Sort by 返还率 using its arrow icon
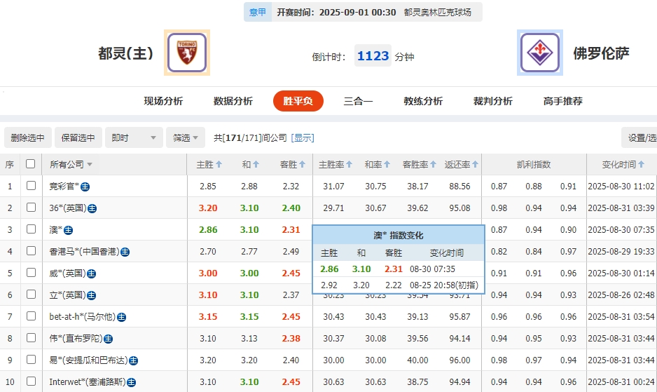Image resolution: width=657 pixels, height=392 pixels. pyautogui.click(x=476, y=165)
